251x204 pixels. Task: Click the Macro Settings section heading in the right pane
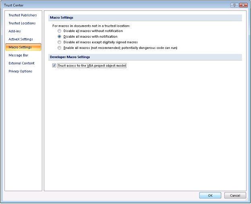(62, 18)
